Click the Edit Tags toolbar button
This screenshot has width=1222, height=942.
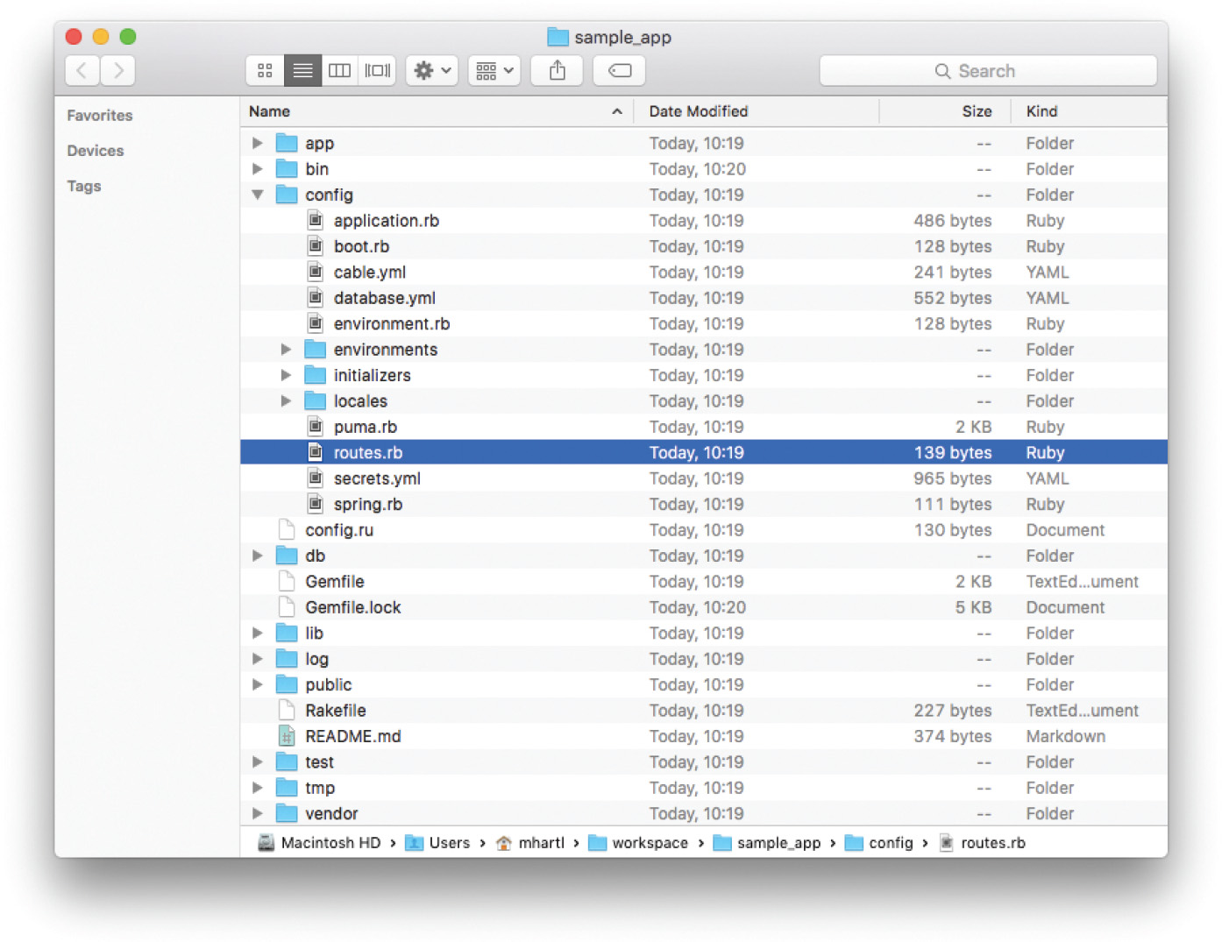point(620,71)
